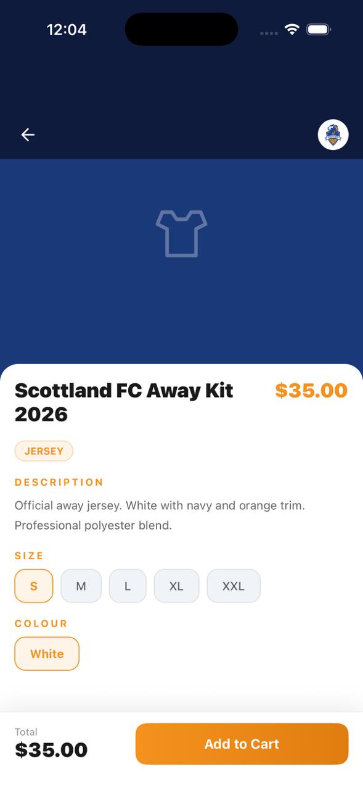The image size is (363, 790).
Task: Tap the cellular signal dots icon
Action: pos(269,32)
